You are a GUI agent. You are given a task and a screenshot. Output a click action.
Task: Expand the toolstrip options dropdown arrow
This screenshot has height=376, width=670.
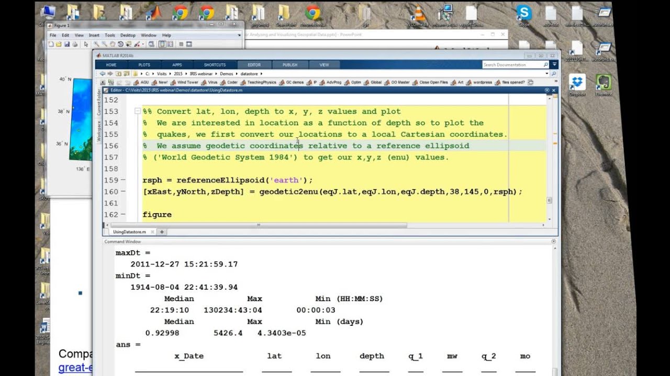555,65
